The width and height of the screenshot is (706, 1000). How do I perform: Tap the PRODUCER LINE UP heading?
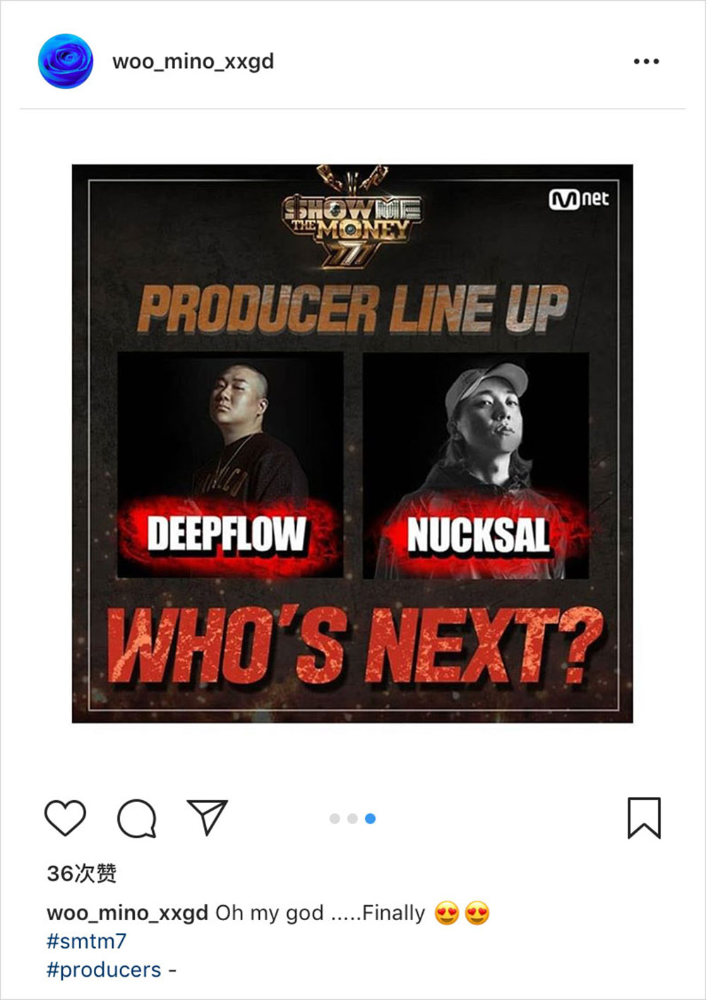point(353,309)
